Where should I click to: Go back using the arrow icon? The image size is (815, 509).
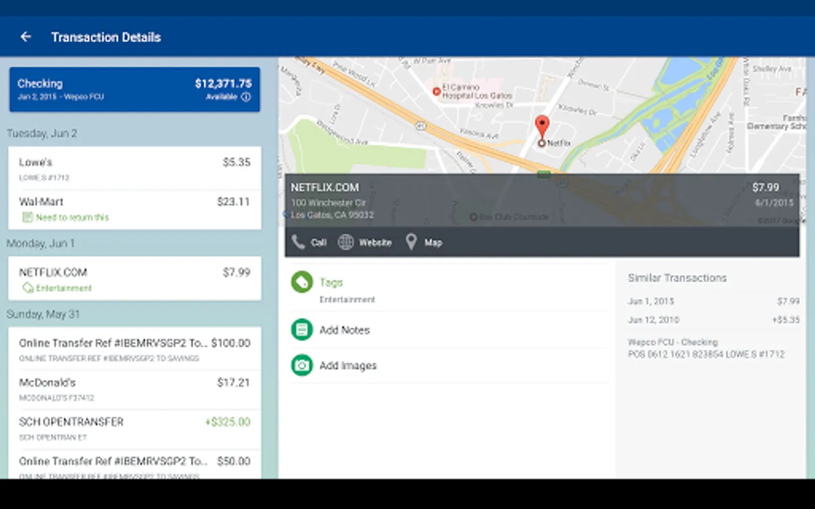[25, 37]
